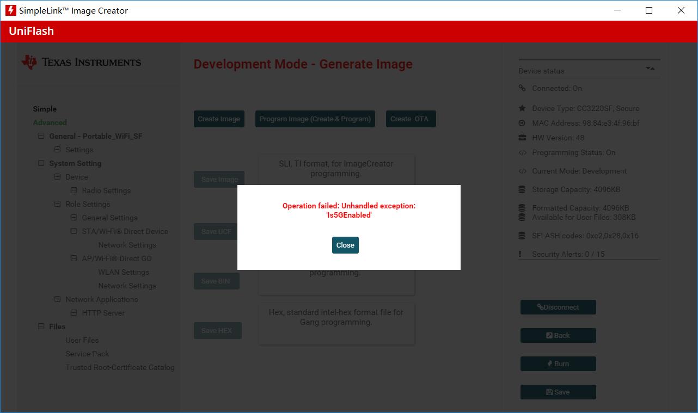Disconnect from the device

(x=558, y=307)
